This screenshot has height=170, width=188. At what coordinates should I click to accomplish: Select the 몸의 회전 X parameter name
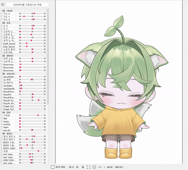pyautogui.click(x=9, y=136)
